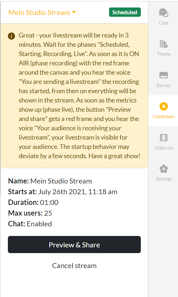This screenshot has height=297, width=178.
Task: Switch to the Video-ins tab label
Action: tap(164, 148)
